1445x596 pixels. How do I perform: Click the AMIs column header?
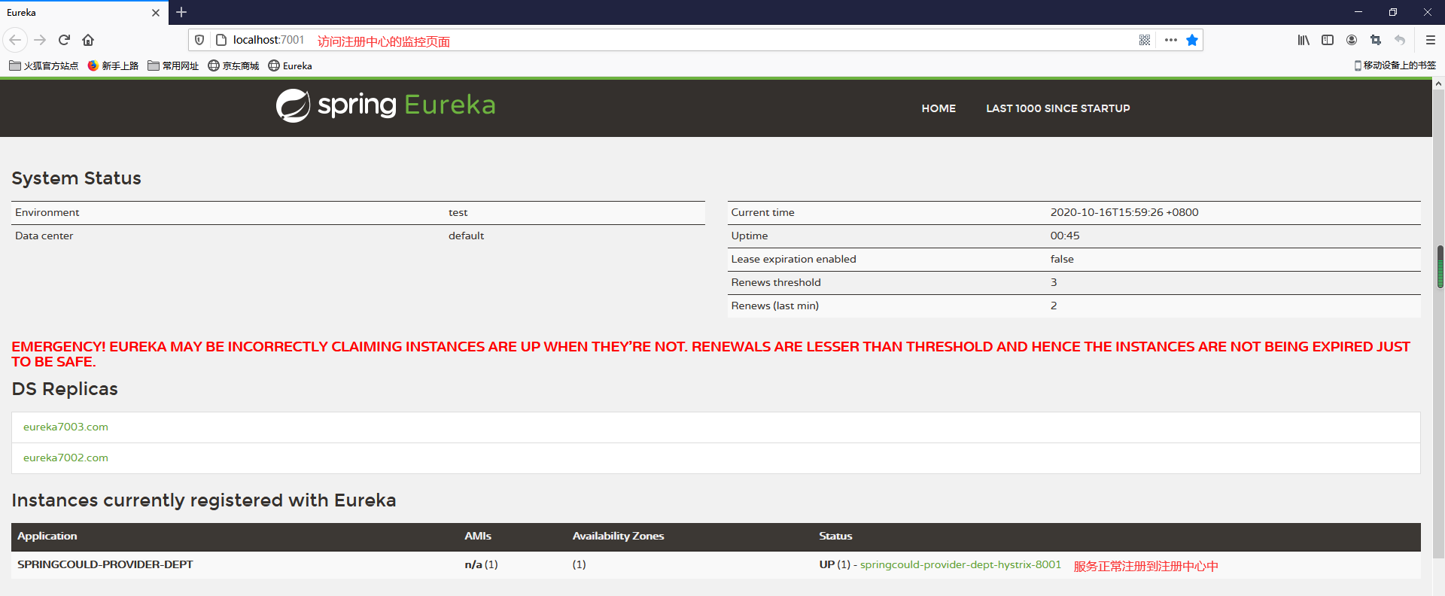pyautogui.click(x=478, y=536)
